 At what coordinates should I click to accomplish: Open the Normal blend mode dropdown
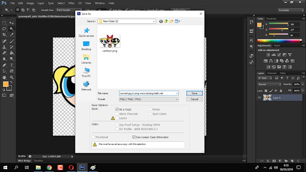pyautogui.click(x=269, y=84)
